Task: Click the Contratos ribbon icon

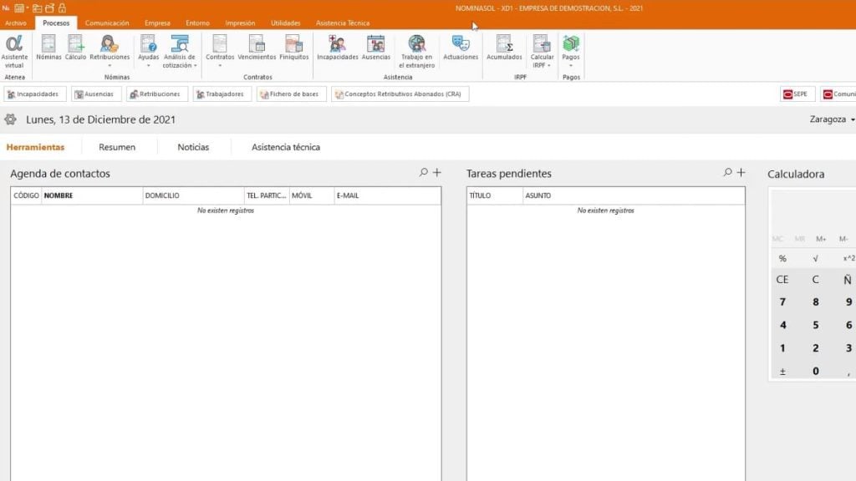Action: tap(220, 48)
